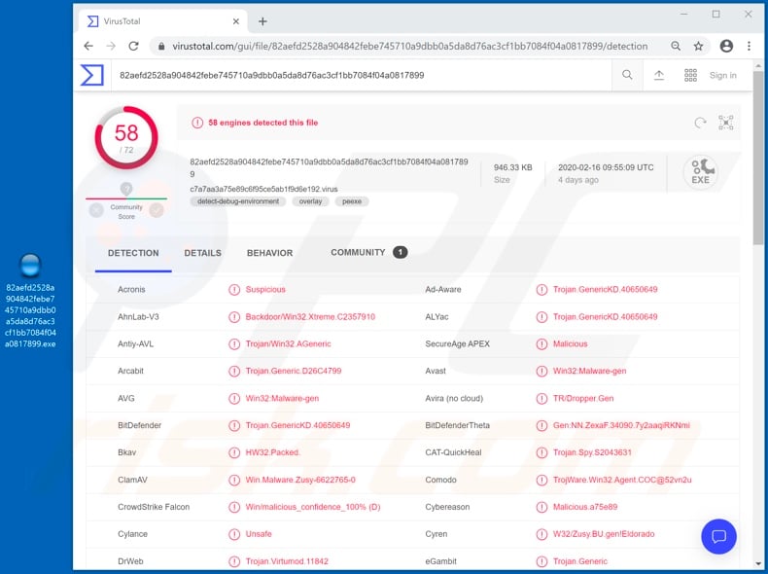This screenshot has width=768, height=574.
Task: Click the padlock site info icon
Action: point(161,46)
